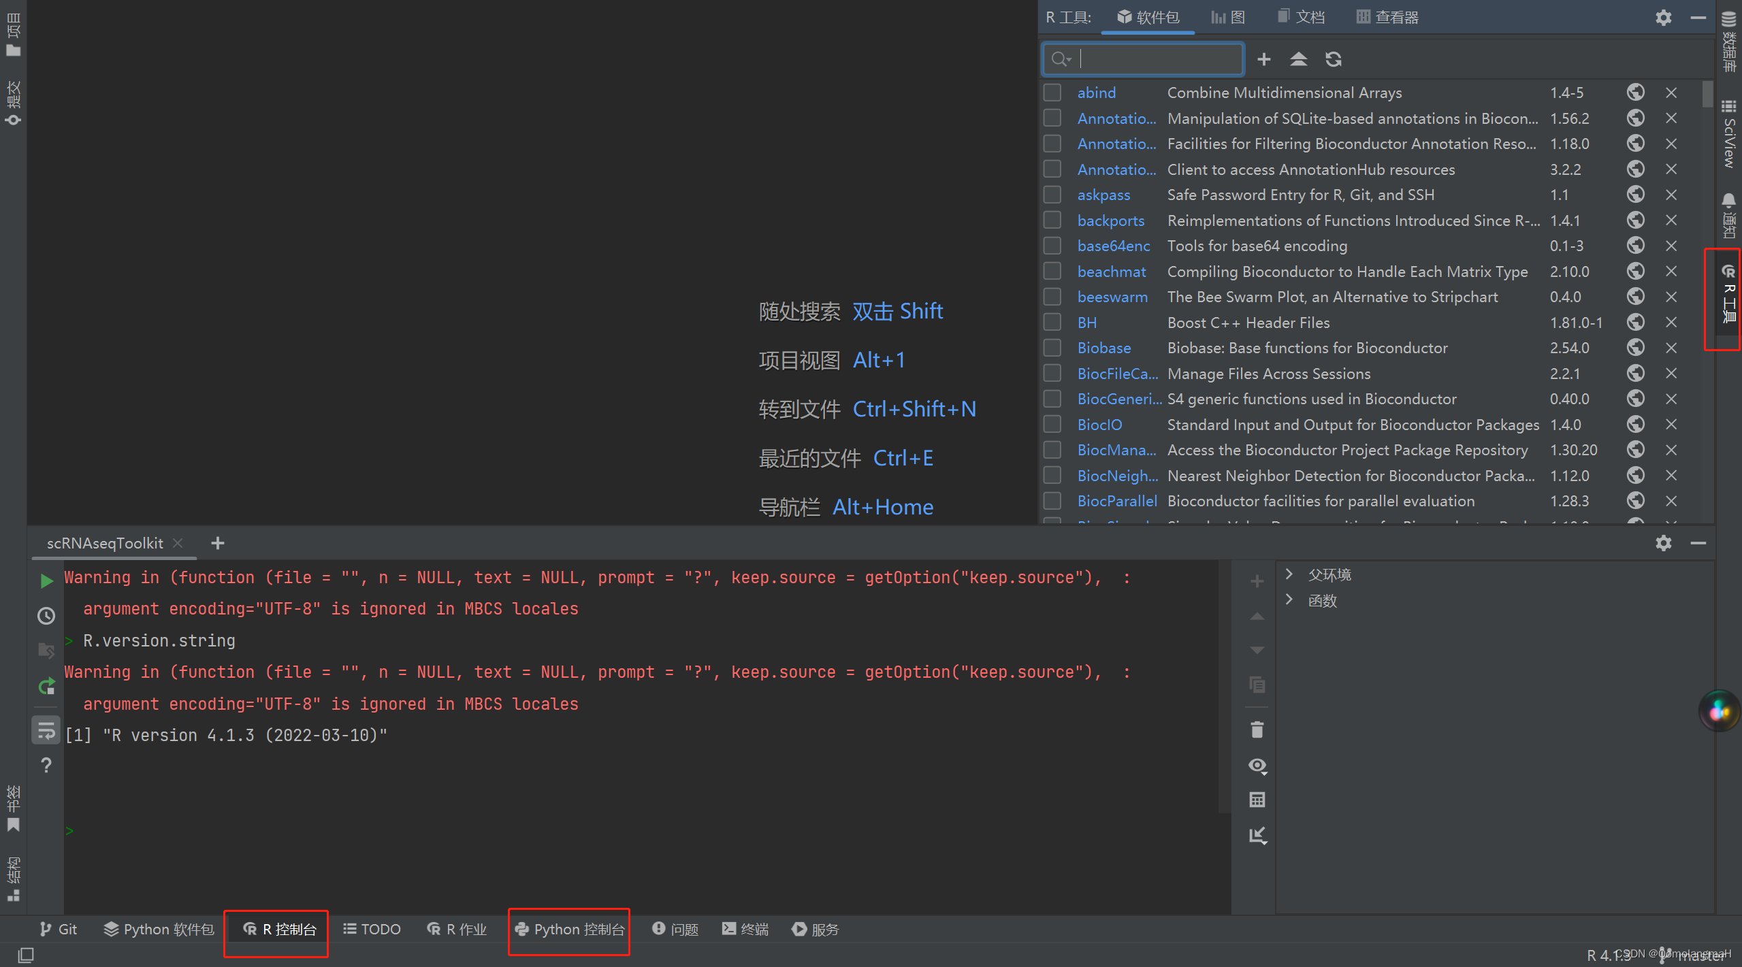This screenshot has width=1742, height=967.
Task: Click the globe icon for beeswarm package
Action: point(1635,297)
